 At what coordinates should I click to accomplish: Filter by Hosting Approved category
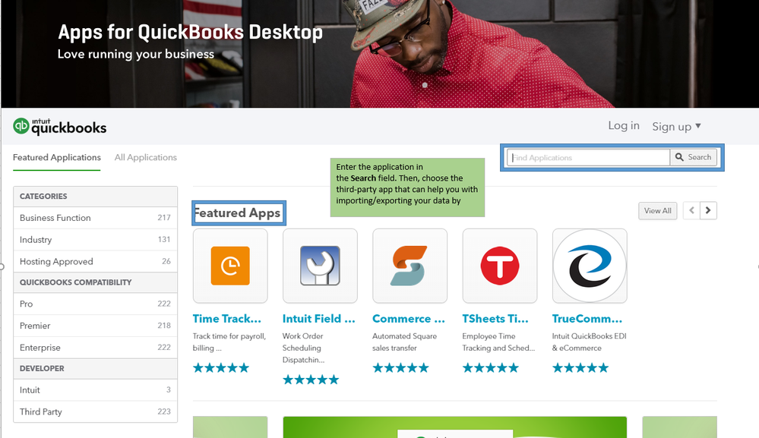point(96,262)
